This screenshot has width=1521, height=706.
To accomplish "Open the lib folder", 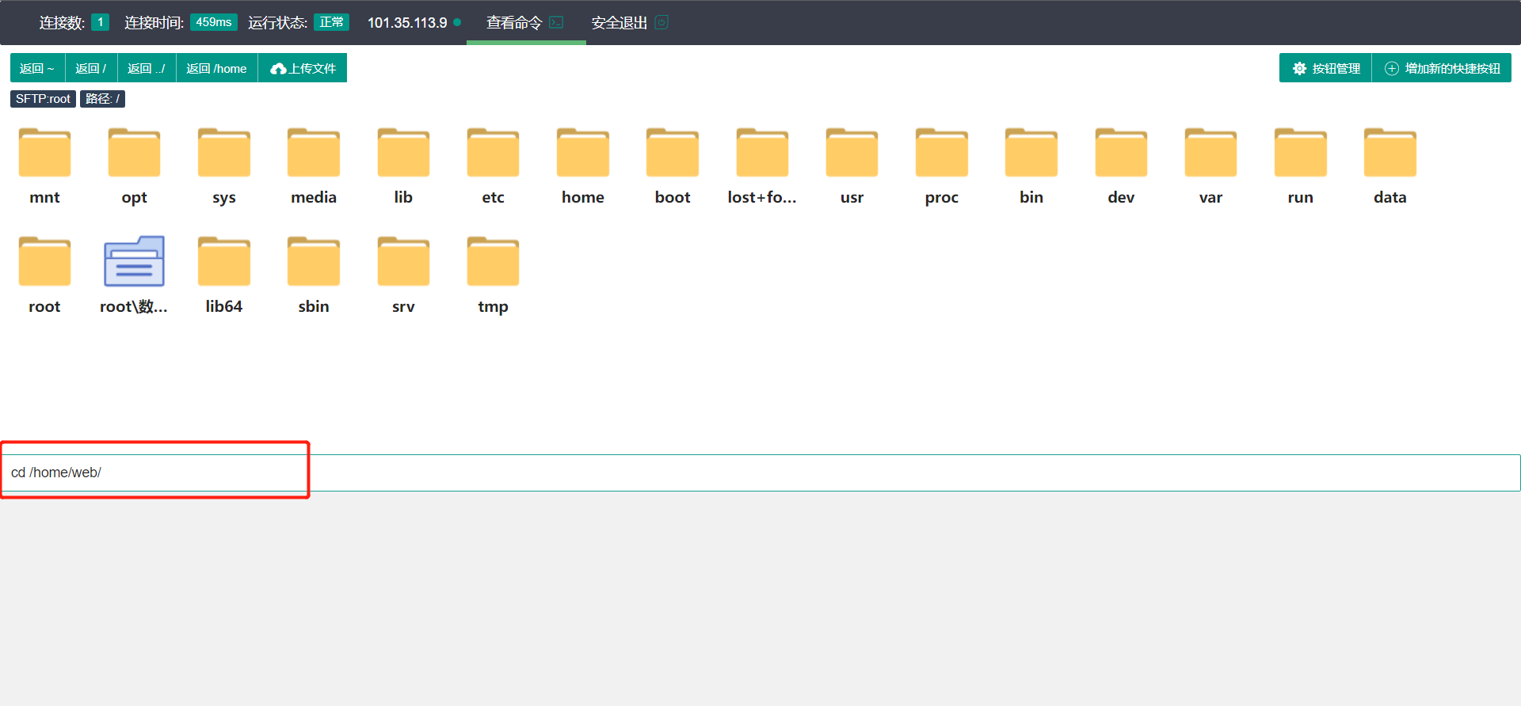I will [403, 153].
